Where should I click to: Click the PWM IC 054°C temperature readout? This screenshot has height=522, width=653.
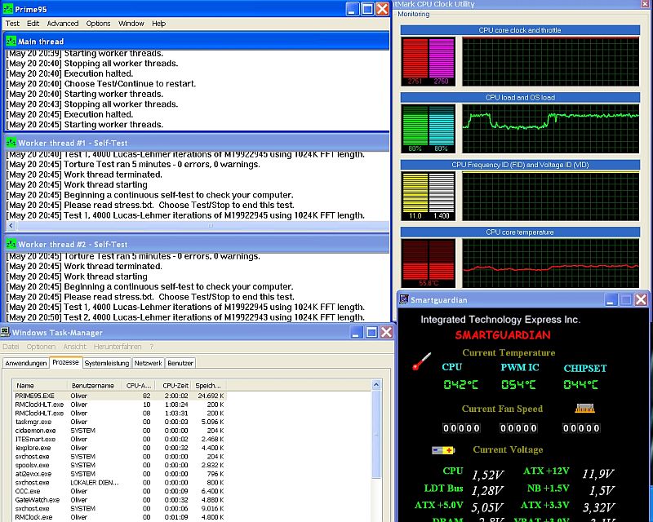pos(518,384)
